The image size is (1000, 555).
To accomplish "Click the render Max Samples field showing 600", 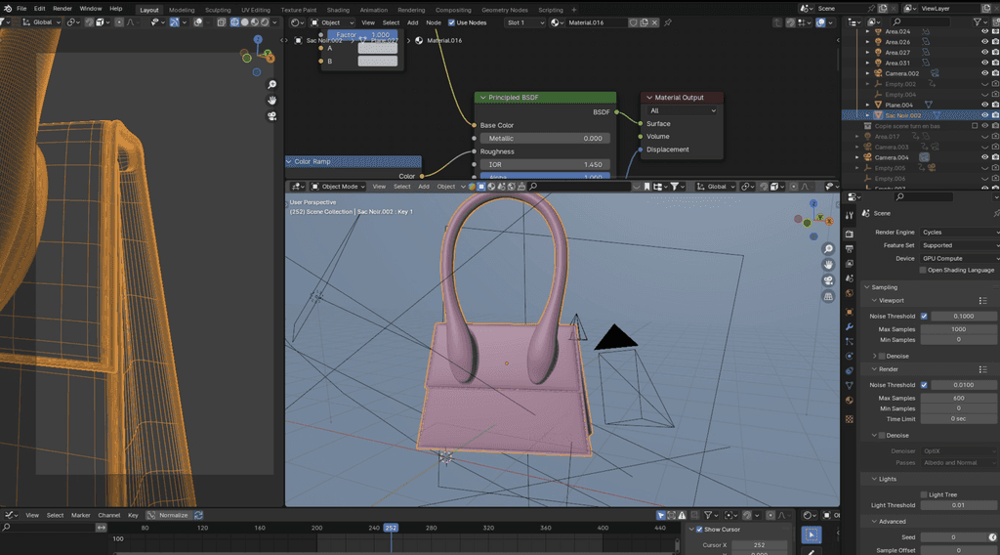I will pyautogui.click(x=959, y=398).
